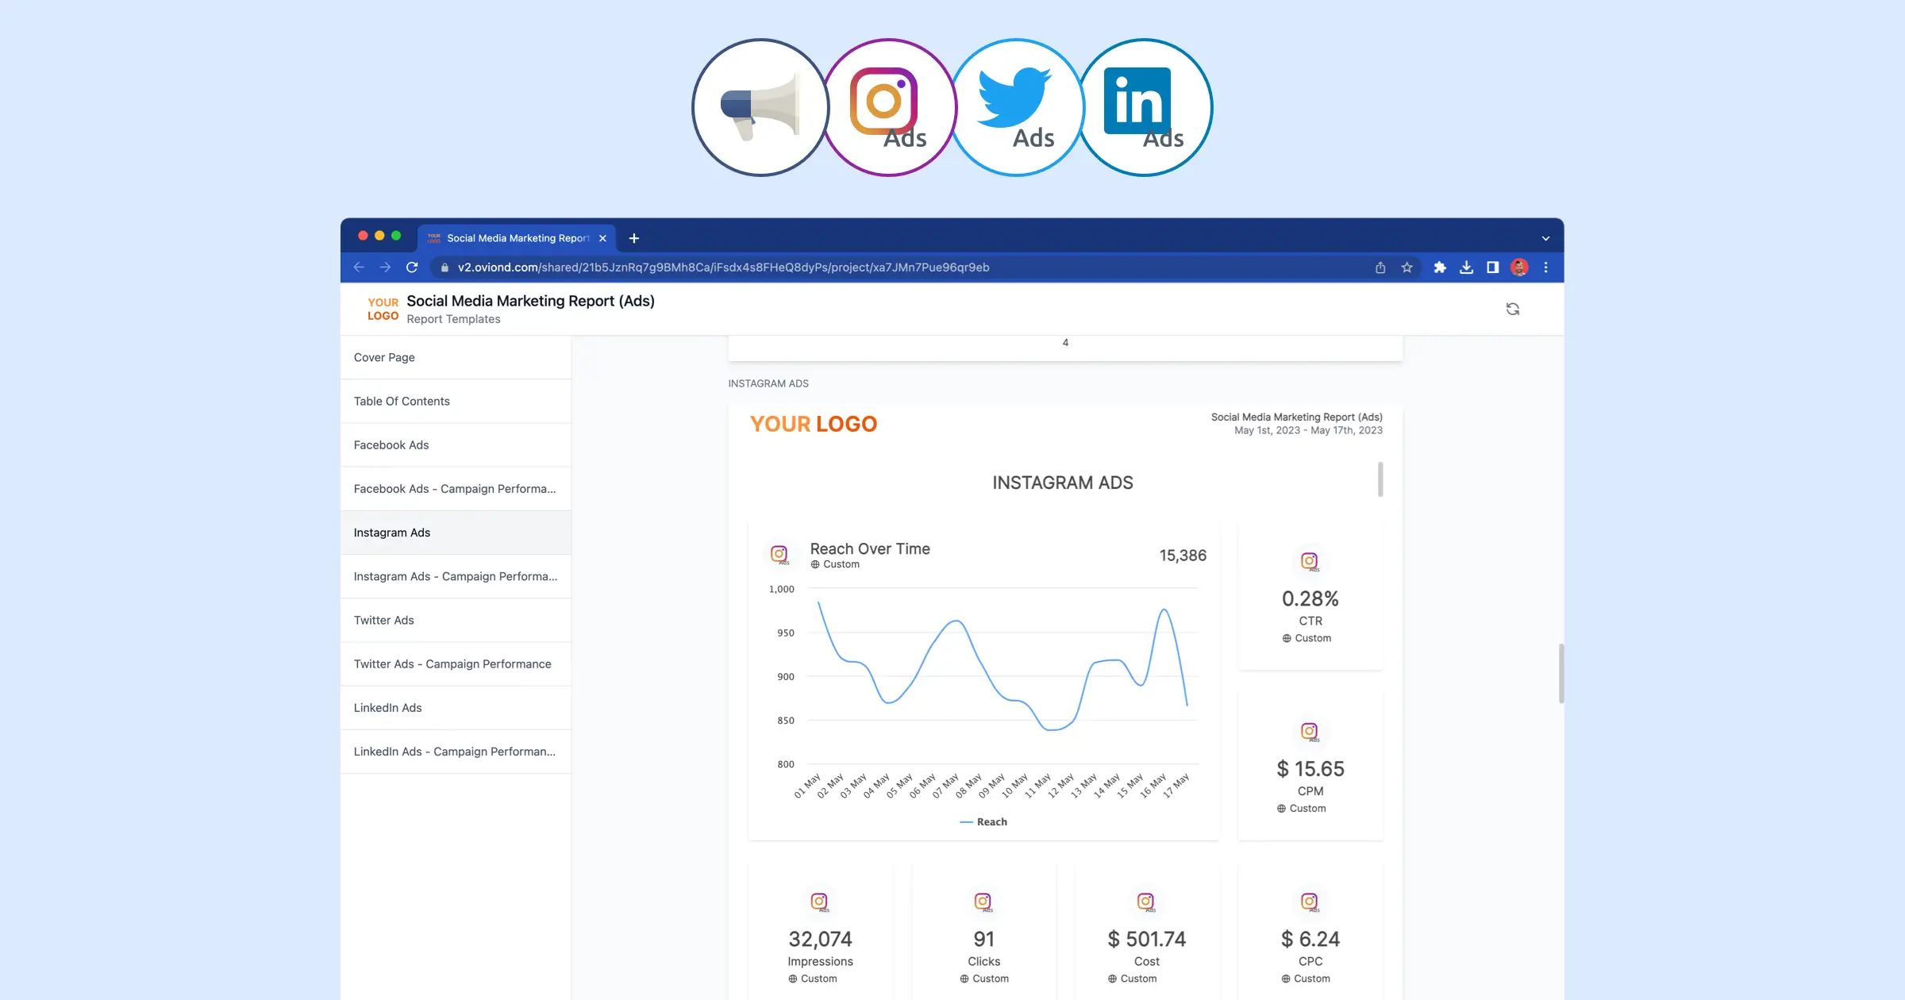Open LinkedIn Ads - Campaign Performance section
This screenshot has height=1000, width=1905.
pyautogui.click(x=456, y=751)
